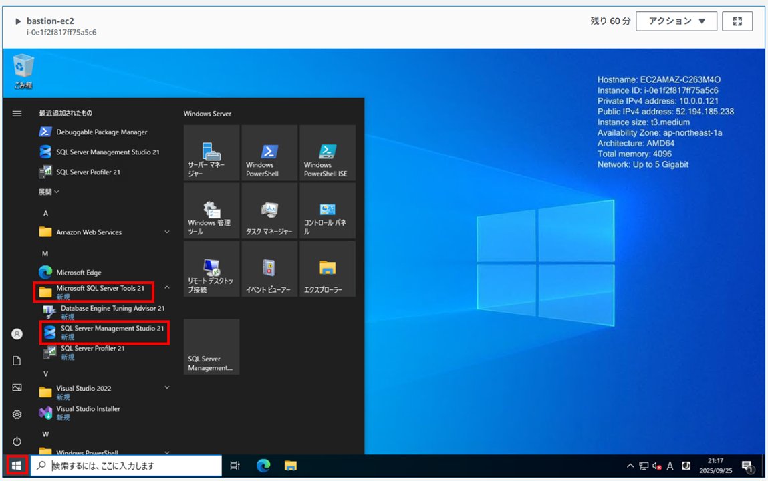Image resolution: width=768 pixels, height=481 pixels.
Task: Open Task Manager tile
Action: [x=269, y=211]
